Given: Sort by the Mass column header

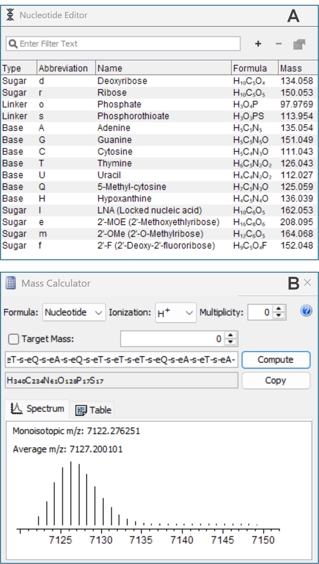Looking at the screenshot, I should tap(291, 68).
